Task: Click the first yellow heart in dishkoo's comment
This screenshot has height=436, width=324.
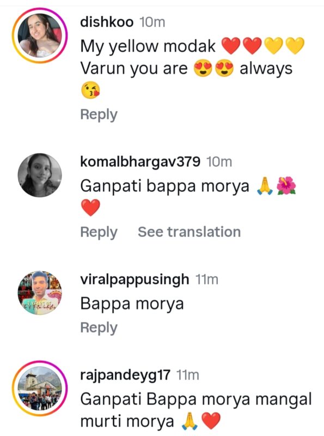Action: click(274, 46)
